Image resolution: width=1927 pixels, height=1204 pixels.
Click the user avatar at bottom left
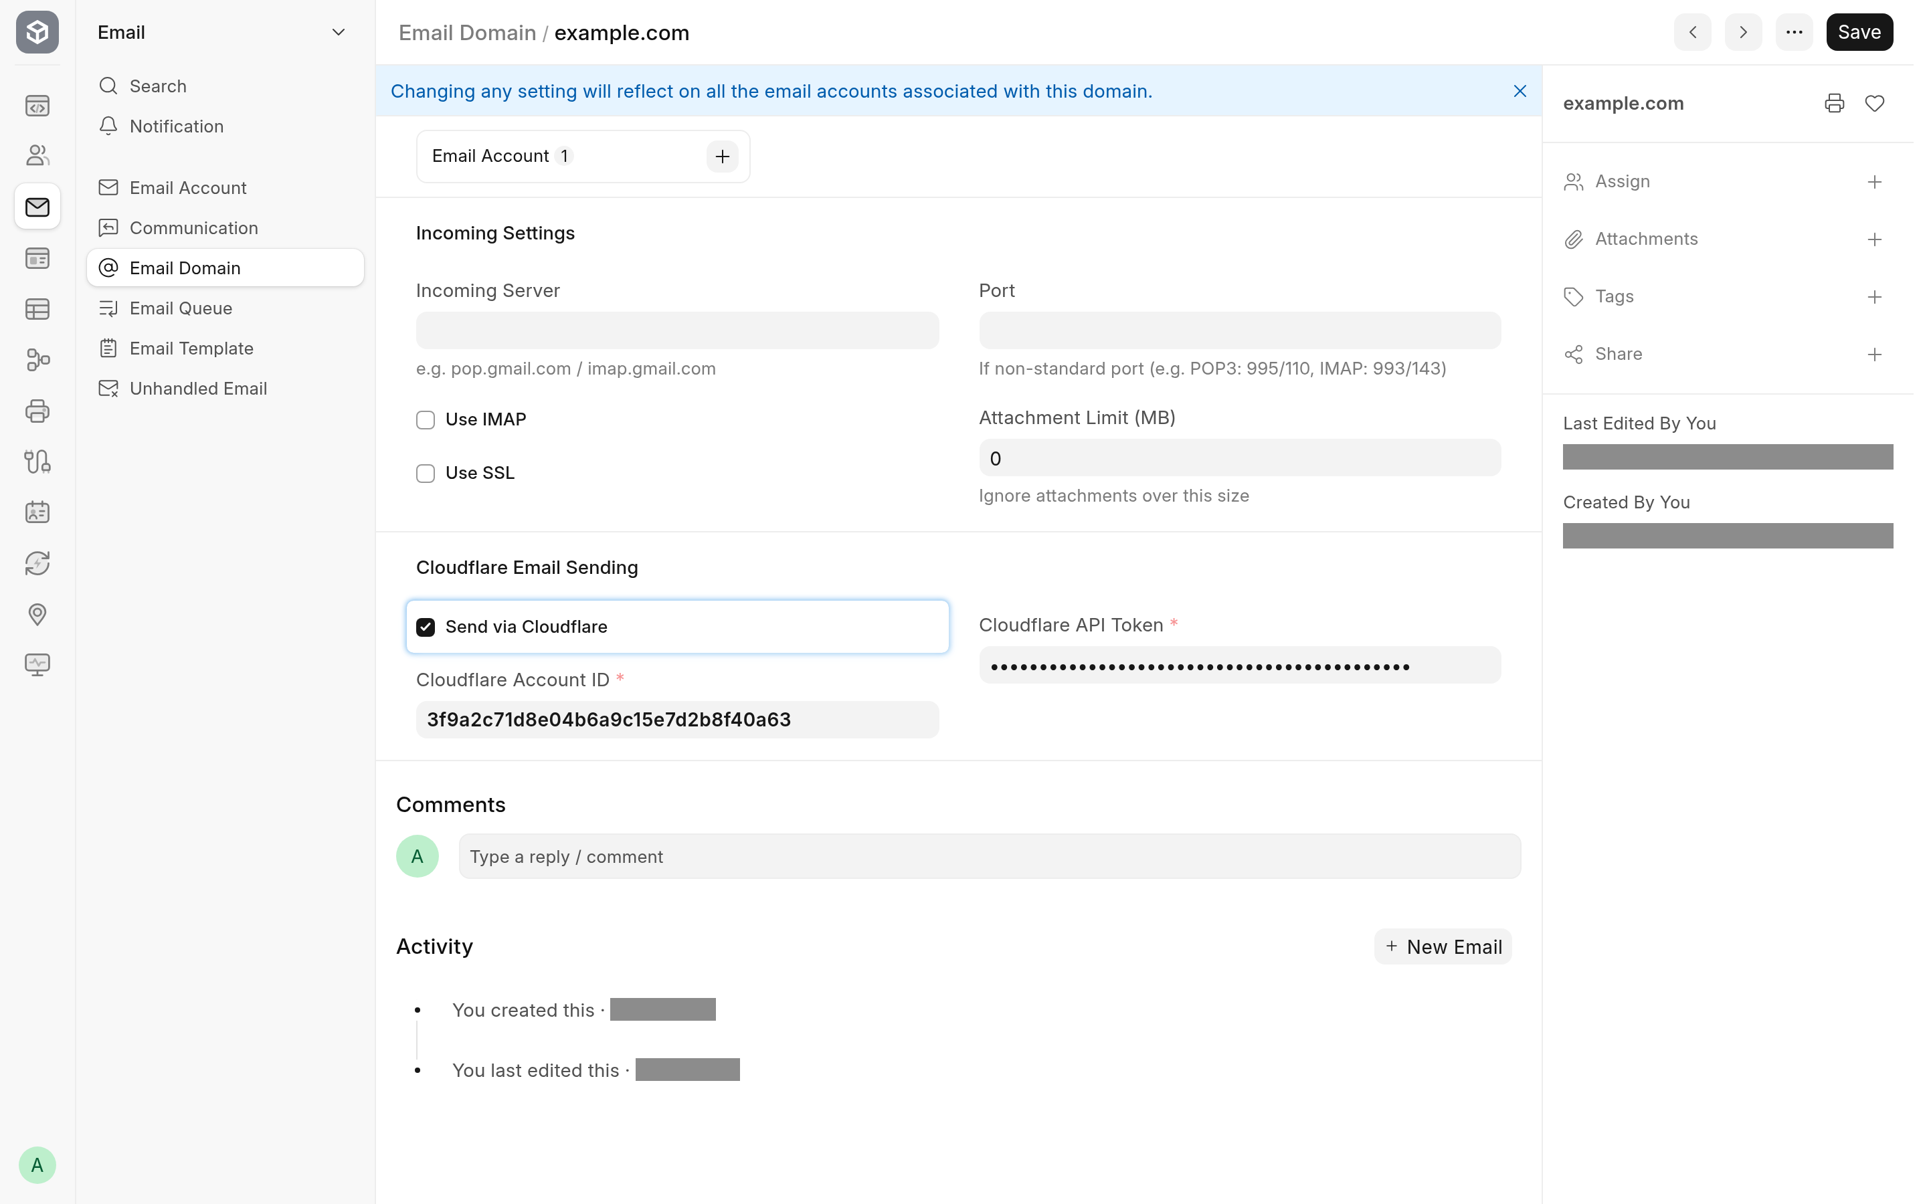click(x=37, y=1165)
